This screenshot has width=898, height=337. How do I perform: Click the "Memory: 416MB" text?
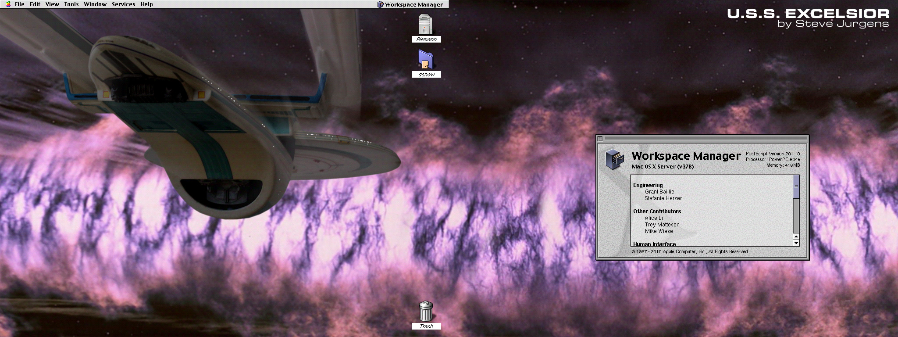(x=783, y=165)
